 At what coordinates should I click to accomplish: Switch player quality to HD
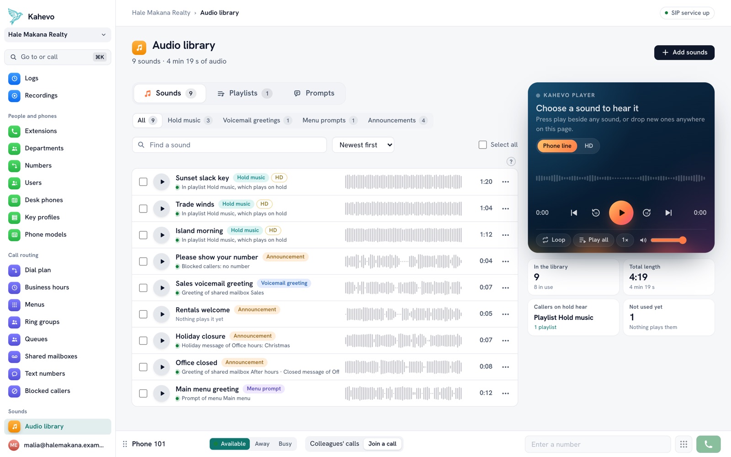(588, 146)
